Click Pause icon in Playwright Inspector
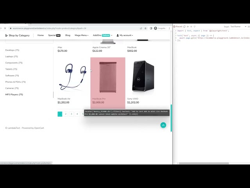Image resolution: width=250 pixels, height=188 pixels. click(x=191, y=27)
